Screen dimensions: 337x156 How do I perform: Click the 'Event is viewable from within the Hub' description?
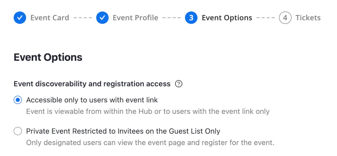[148, 112]
